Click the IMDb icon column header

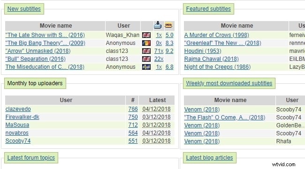tap(168, 25)
